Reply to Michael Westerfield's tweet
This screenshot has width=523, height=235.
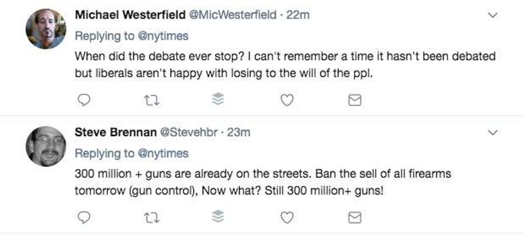click(85, 100)
